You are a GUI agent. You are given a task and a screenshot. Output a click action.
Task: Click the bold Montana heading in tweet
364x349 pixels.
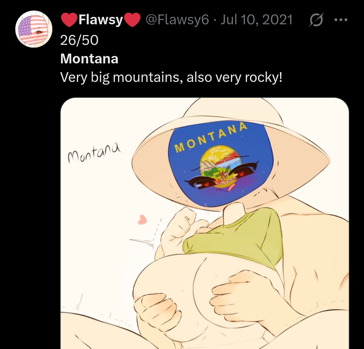click(89, 59)
